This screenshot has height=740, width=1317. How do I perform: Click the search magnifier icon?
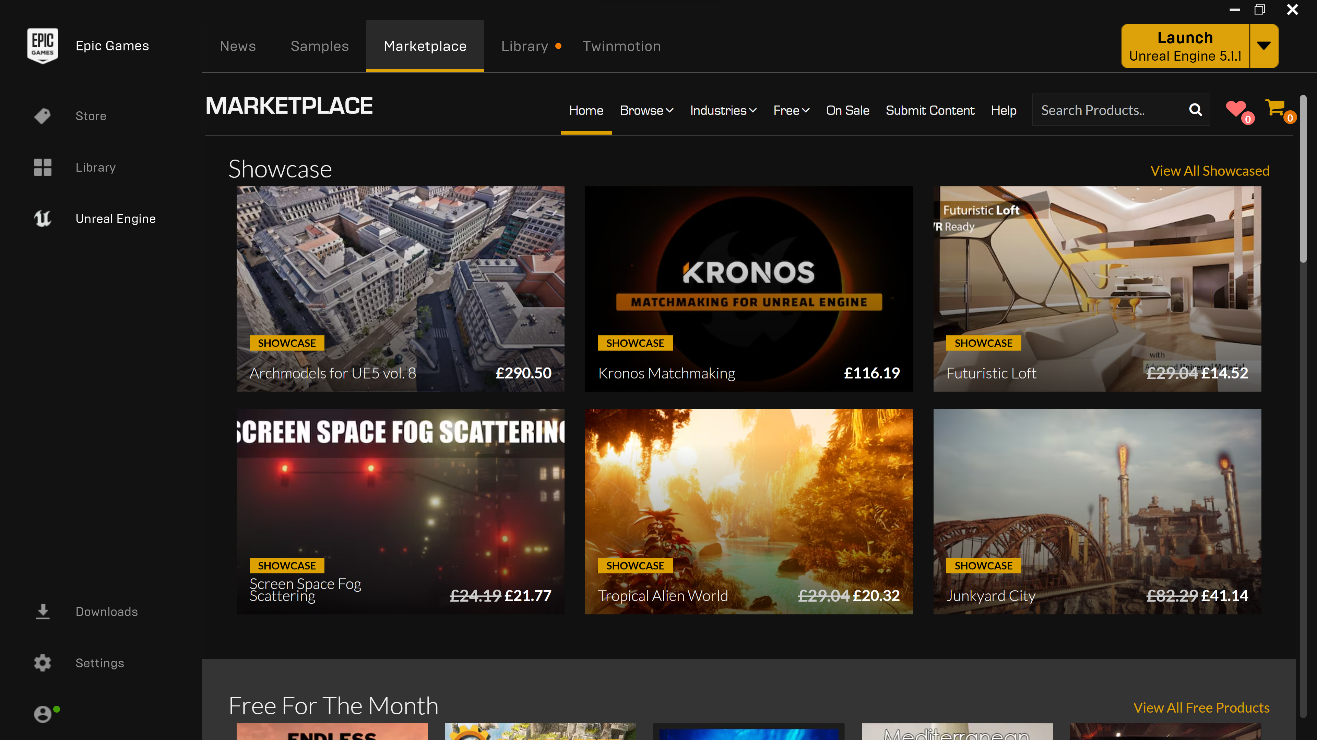click(1195, 110)
